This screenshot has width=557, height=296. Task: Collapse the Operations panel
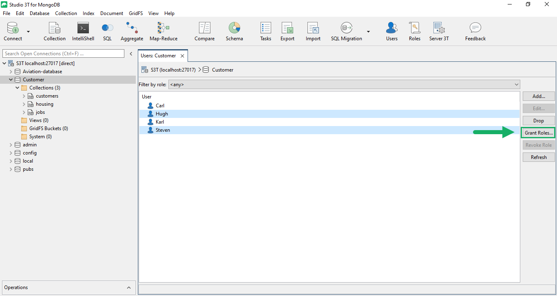tap(129, 287)
